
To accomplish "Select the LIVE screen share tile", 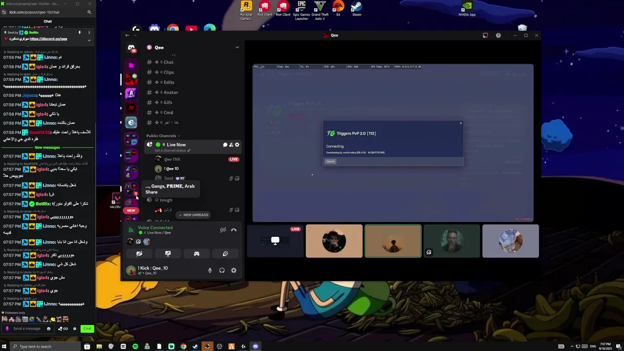I will pyautogui.click(x=275, y=241).
